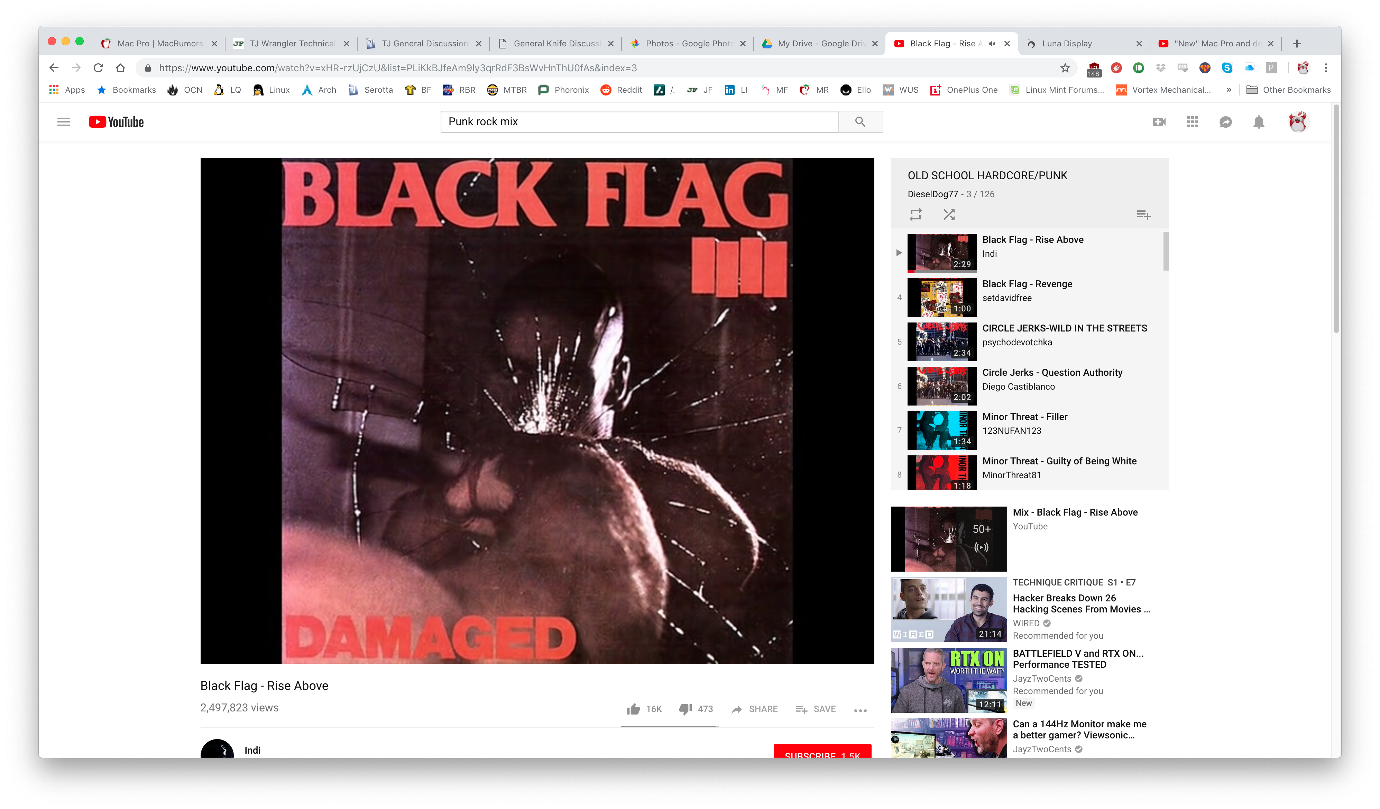The height and width of the screenshot is (809, 1380).
Task: Open the Arch bookmark
Action: 319,90
